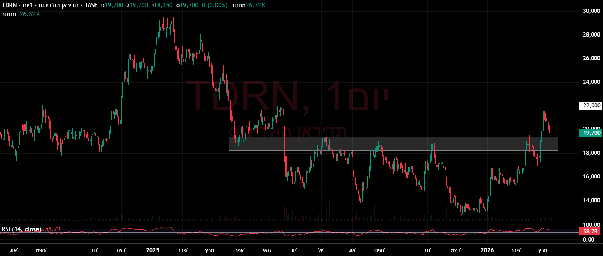The image size is (603, 256).
Task: Click the 2025 year label on the time axis
Action: (152, 250)
